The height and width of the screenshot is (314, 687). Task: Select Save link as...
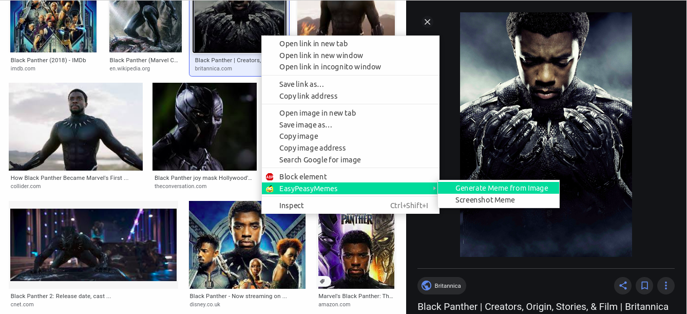click(351, 84)
